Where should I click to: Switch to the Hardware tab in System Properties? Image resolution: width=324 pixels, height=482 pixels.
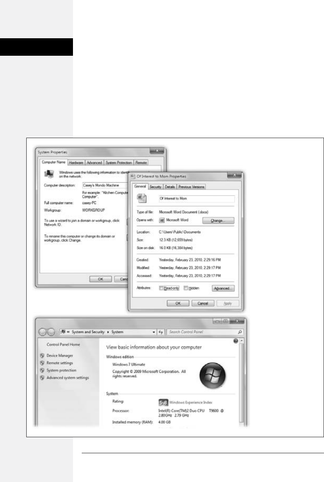tap(76, 163)
